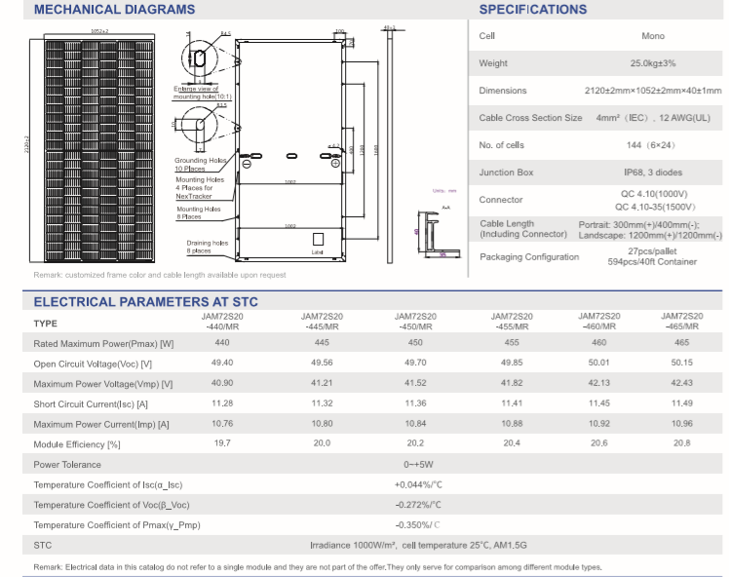The width and height of the screenshot is (729, 577).
Task: Click the grounding hole detail circle
Action: (200, 125)
